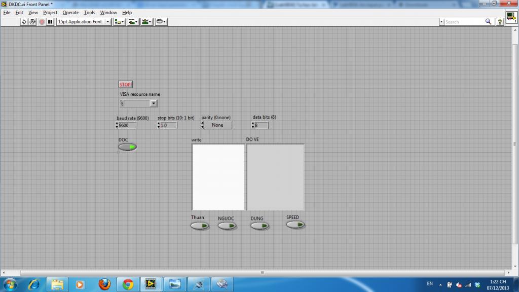This screenshot has height=292, width=519.
Task: Open the Operate menu
Action: point(70,13)
